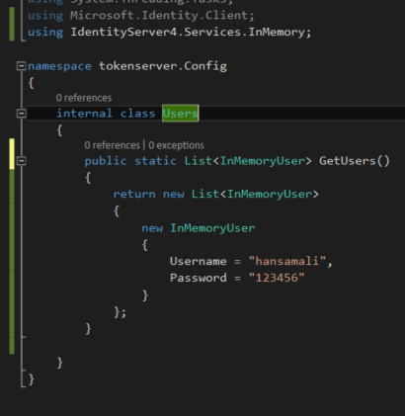Image resolution: width=405 pixels, height=416 pixels.
Task: Click 'IdentityServer4.Services.InMemory' in using statement
Action: point(188,32)
